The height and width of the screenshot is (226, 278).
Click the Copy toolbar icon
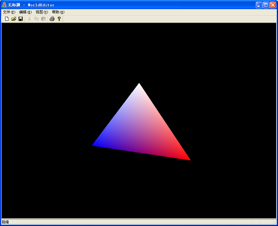point(36,19)
